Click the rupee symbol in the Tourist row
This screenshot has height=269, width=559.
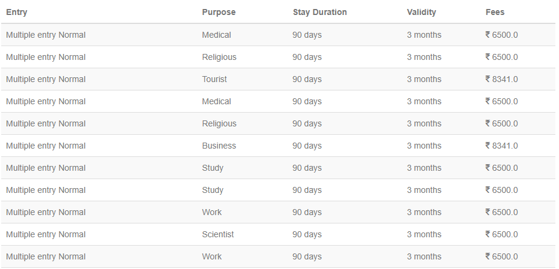click(x=488, y=79)
